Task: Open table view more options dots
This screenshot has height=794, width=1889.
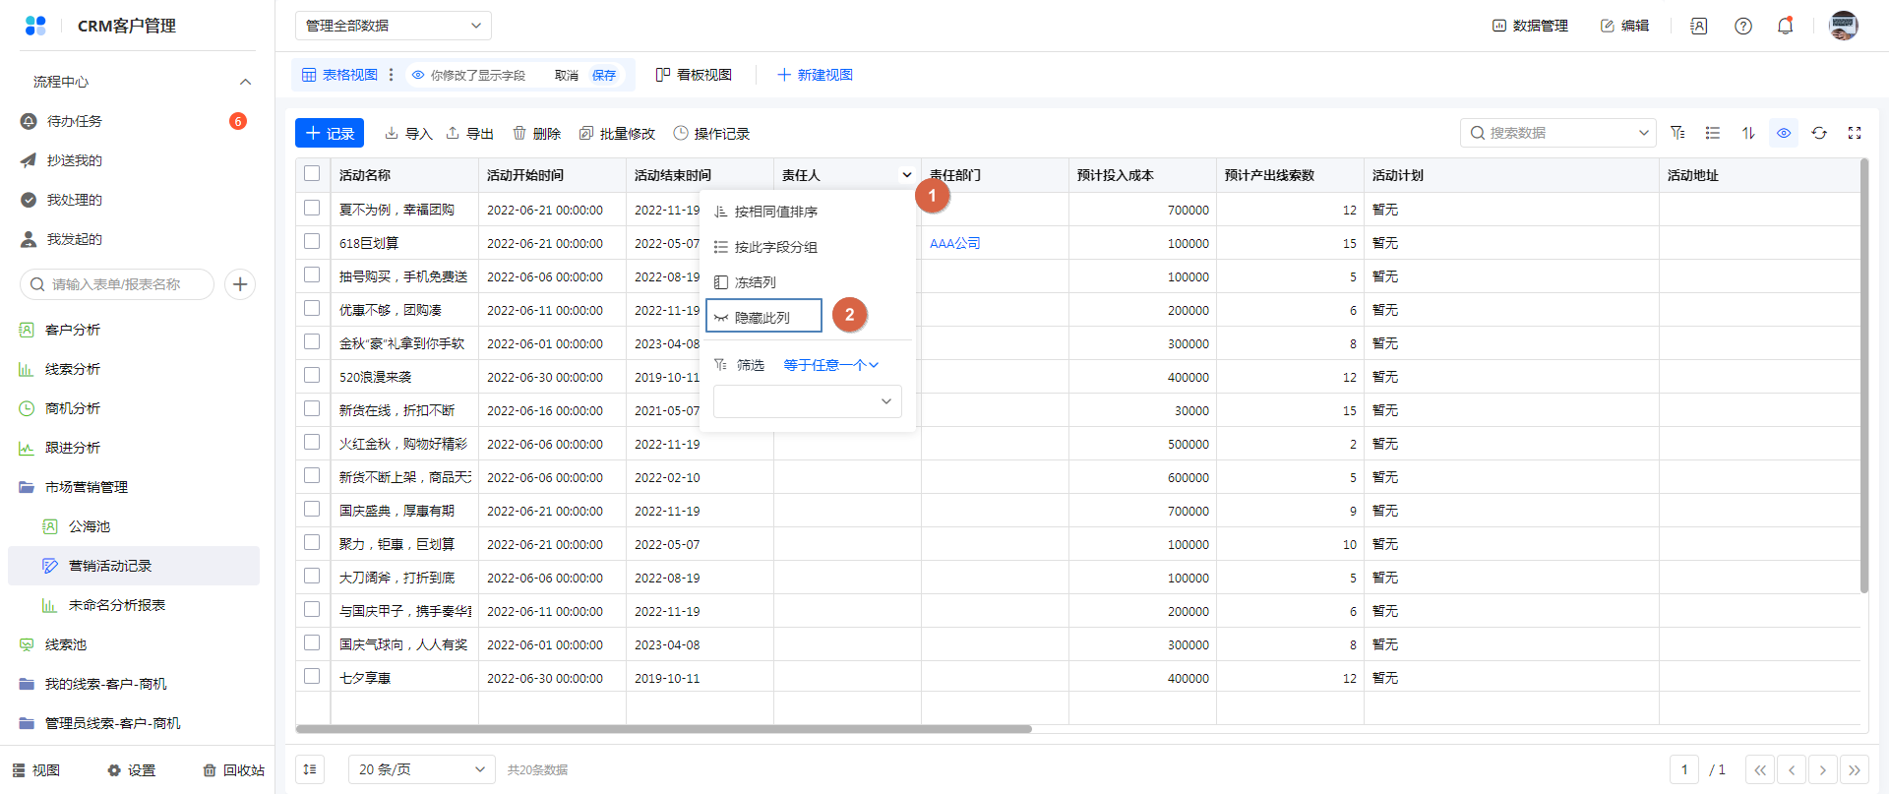Action: coord(392,75)
